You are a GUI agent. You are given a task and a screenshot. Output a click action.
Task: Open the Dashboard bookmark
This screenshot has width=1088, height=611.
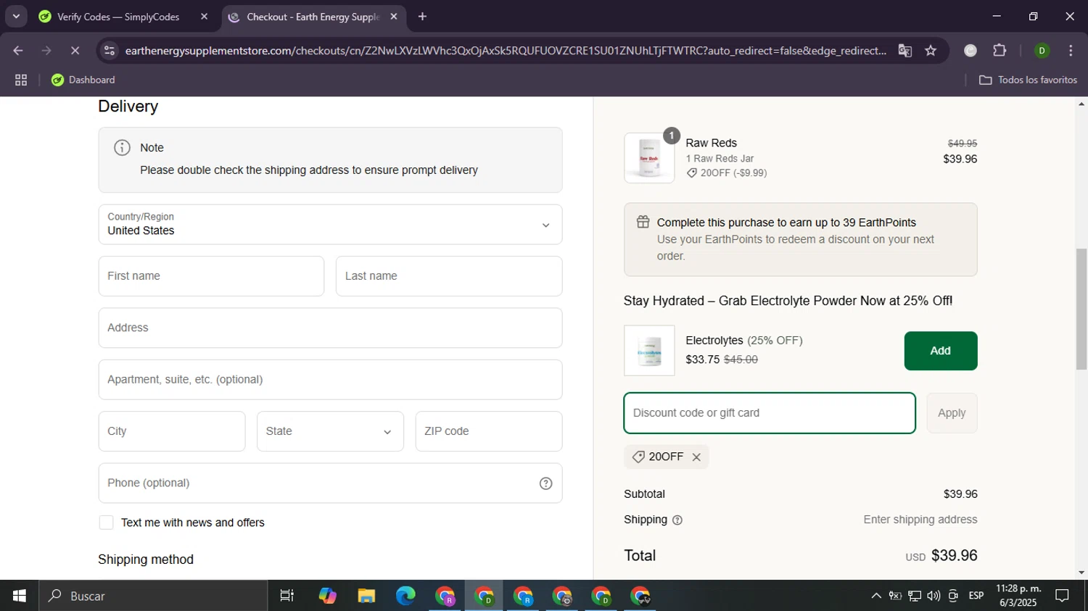click(83, 80)
